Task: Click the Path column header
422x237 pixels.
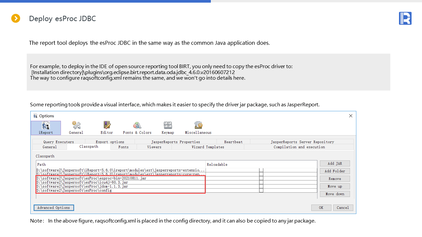Action: [x=121, y=164]
